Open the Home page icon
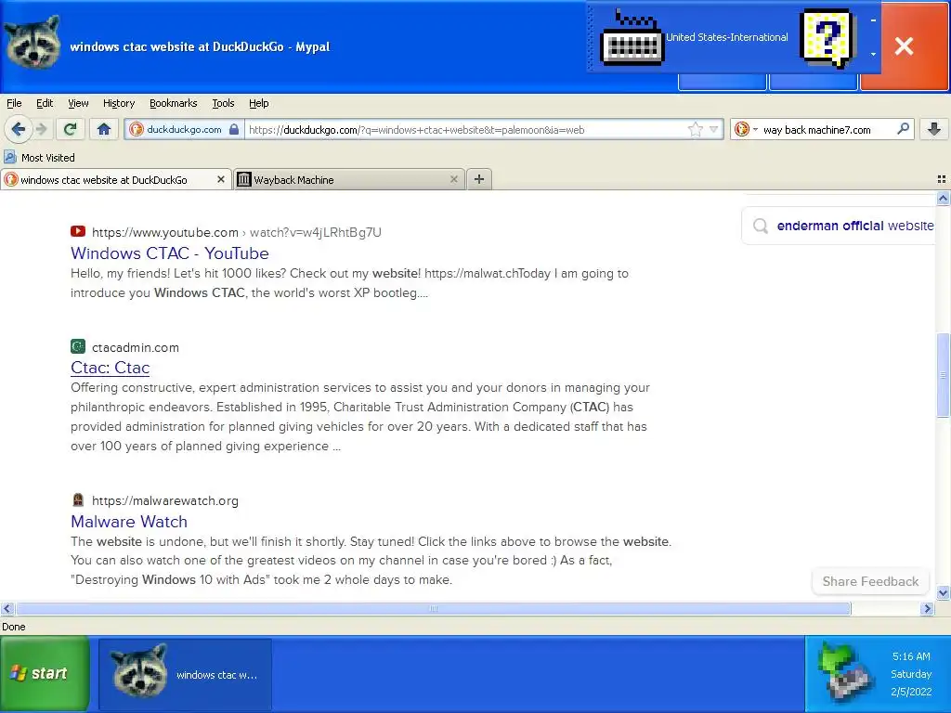Viewport: 951px width, 713px height. (x=104, y=129)
